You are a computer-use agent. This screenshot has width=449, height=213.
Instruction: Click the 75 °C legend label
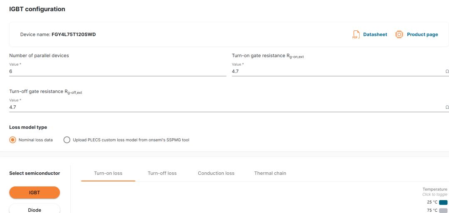pyautogui.click(x=432, y=211)
